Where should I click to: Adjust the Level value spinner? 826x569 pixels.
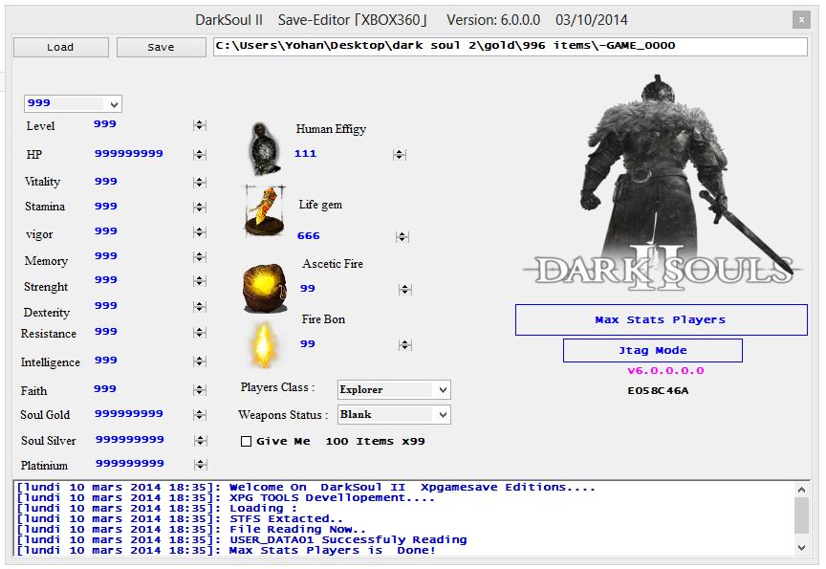[x=200, y=125]
